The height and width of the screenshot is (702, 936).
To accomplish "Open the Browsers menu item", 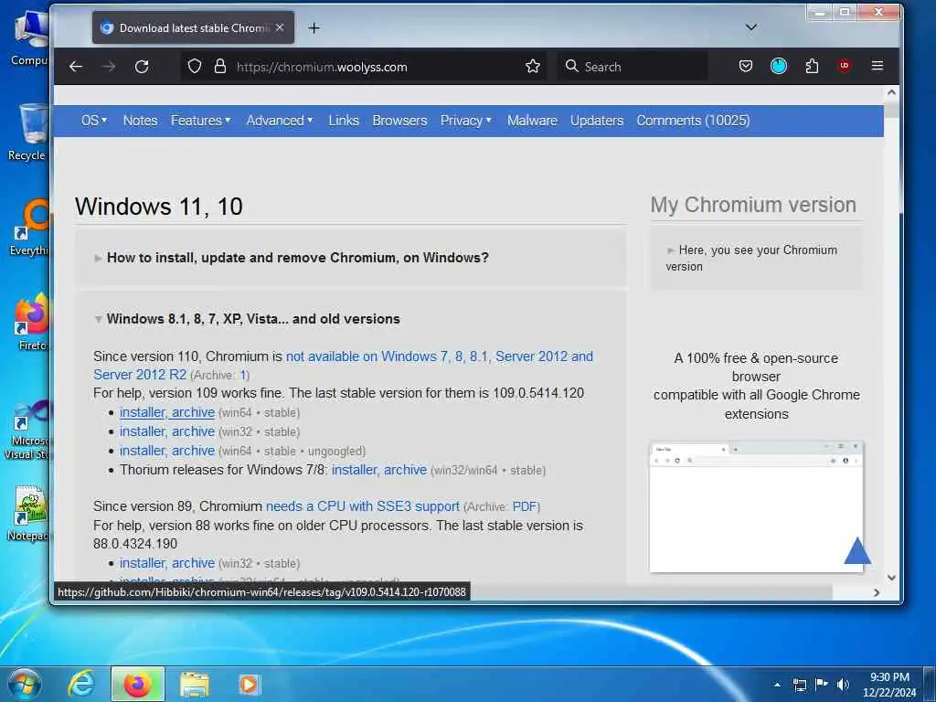I will pos(400,121).
